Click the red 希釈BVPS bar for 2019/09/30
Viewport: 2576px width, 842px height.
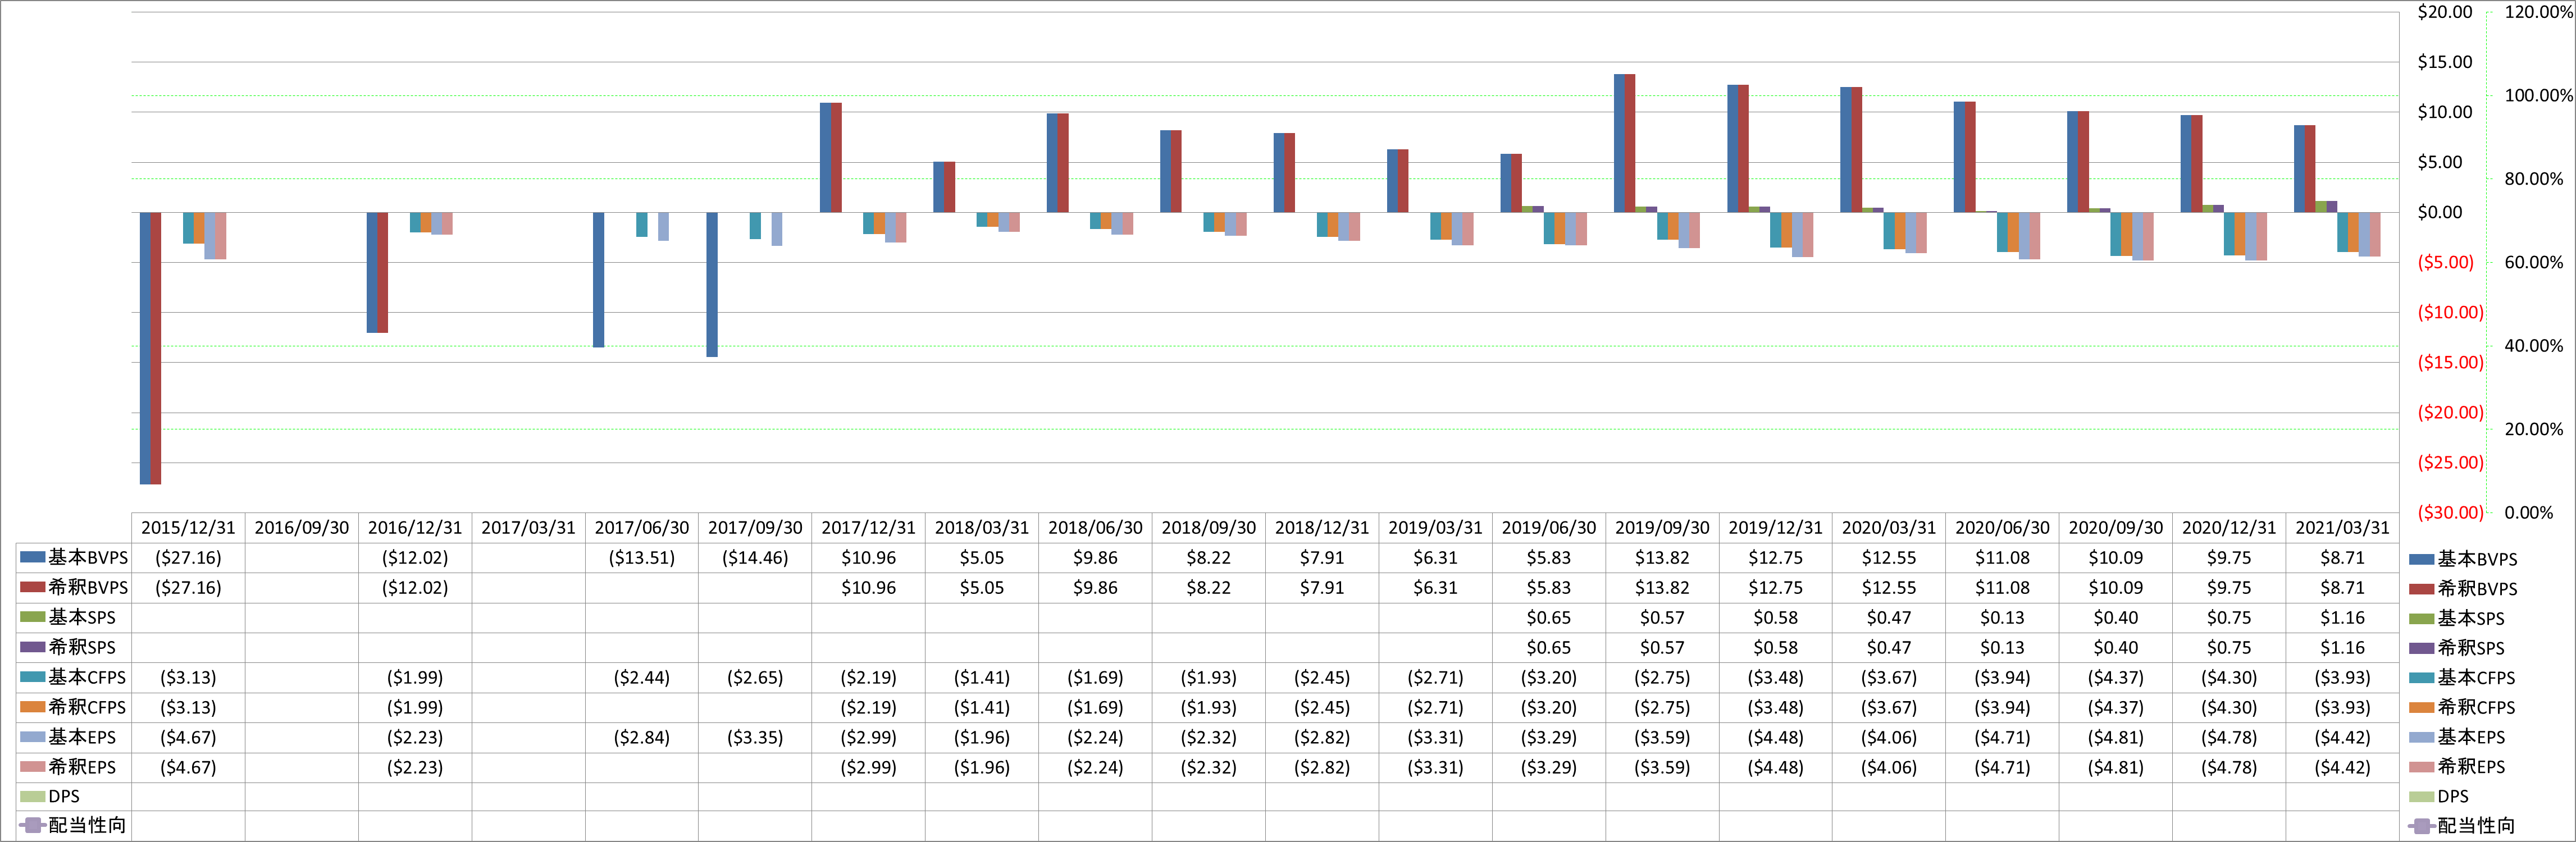(1630, 143)
